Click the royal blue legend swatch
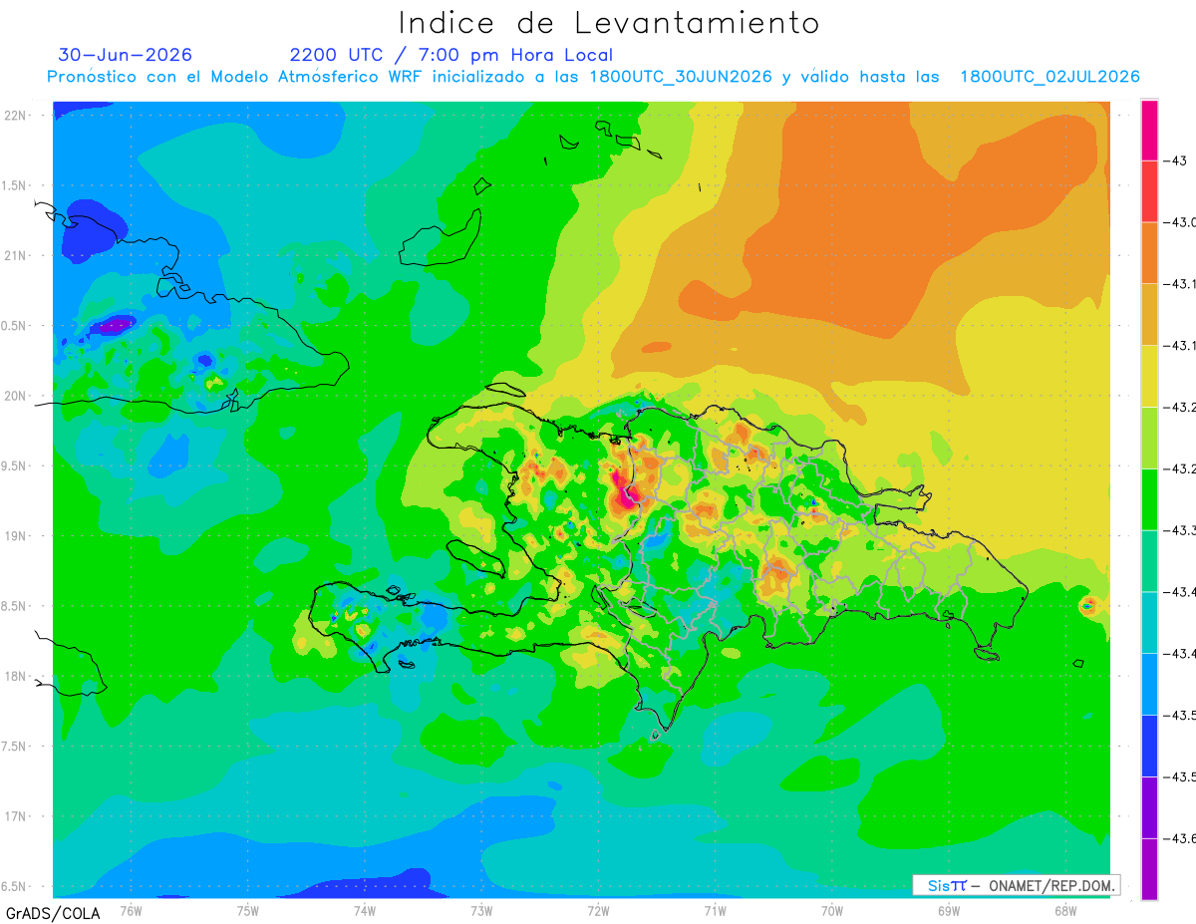The height and width of the screenshot is (924, 1196). pyautogui.click(x=1149, y=746)
